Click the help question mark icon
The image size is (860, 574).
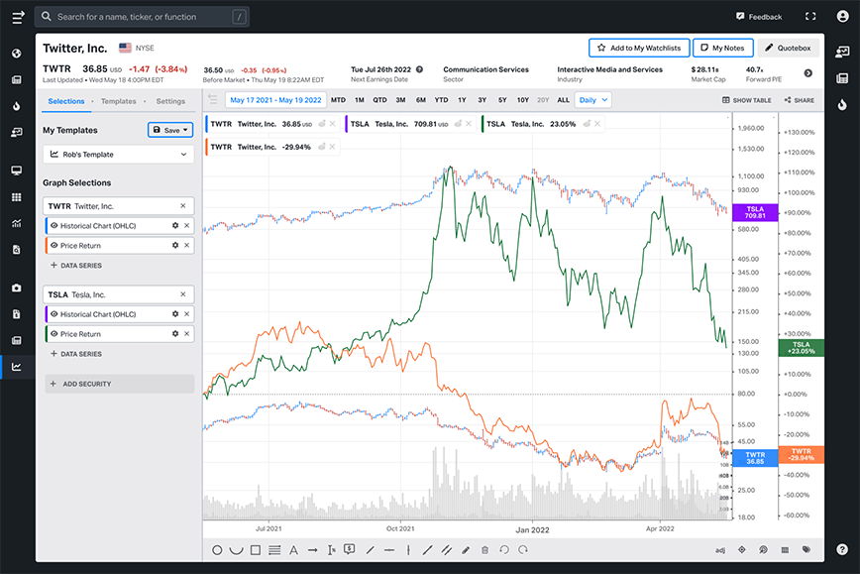(841, 548)
